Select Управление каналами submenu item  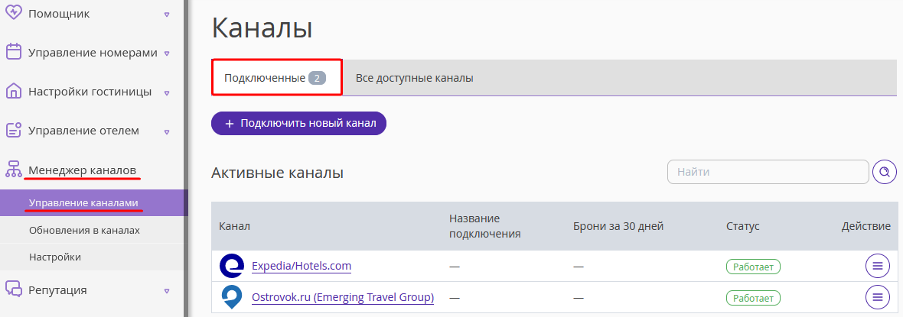point(94,203)
